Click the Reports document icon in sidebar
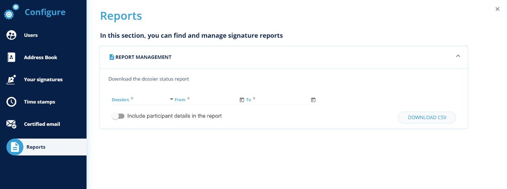The width and height of the screenshot is (507, 189). pyautogui.click(x=15, y=147)
